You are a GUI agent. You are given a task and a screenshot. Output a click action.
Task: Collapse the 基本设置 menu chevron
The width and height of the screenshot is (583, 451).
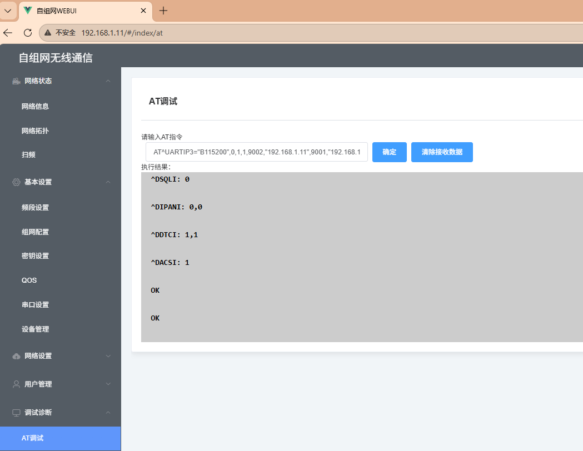pos(108,182)
